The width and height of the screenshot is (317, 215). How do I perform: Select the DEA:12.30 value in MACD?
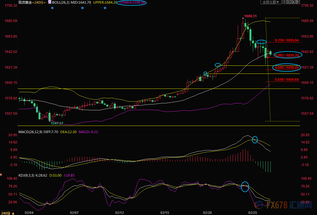[x=69, y=132]
